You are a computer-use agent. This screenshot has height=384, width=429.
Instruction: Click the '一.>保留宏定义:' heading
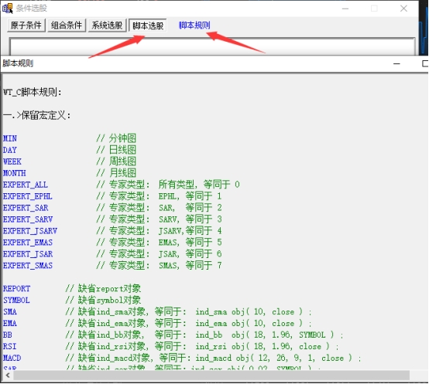click(x=37, y=115)
